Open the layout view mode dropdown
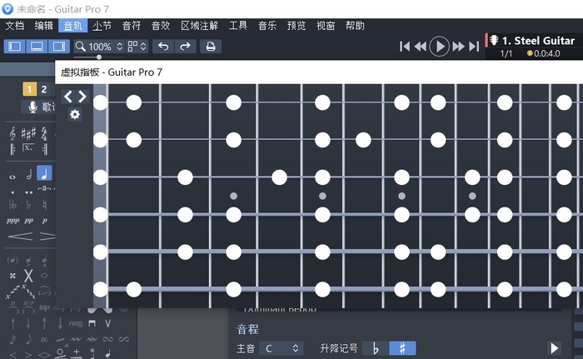Screen dimensions: 583x359 click(137, 47)
